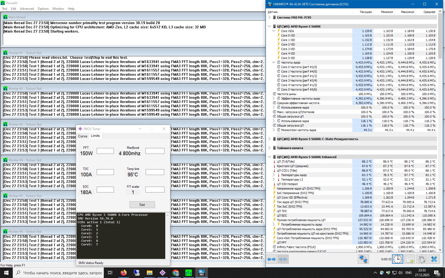
Task: Collapse AMD Ryzen 5 5600X: Enhanced section
Action: point(269,157)
